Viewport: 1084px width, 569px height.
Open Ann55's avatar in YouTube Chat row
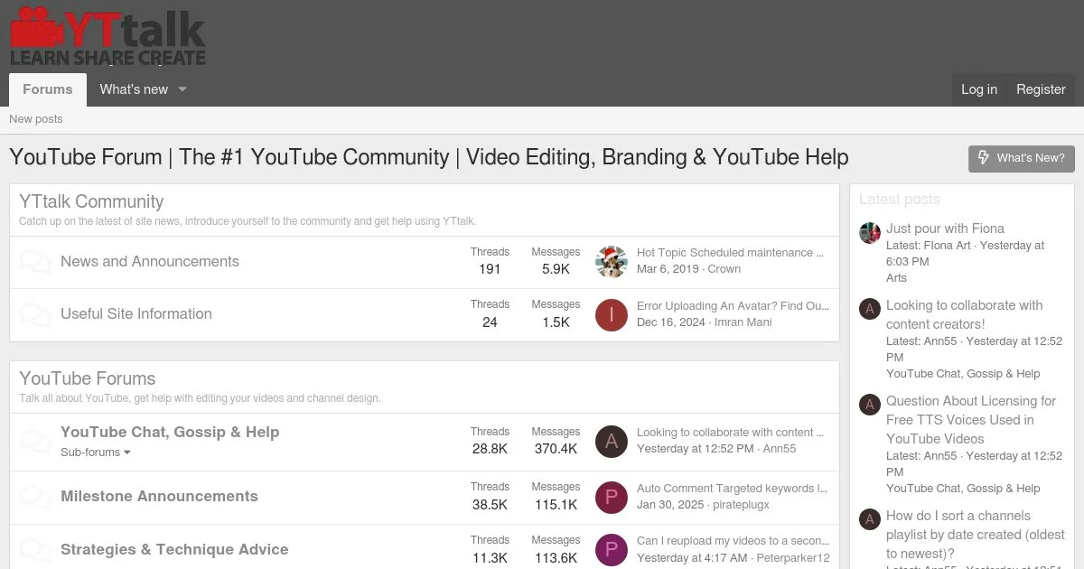point(612,441)
